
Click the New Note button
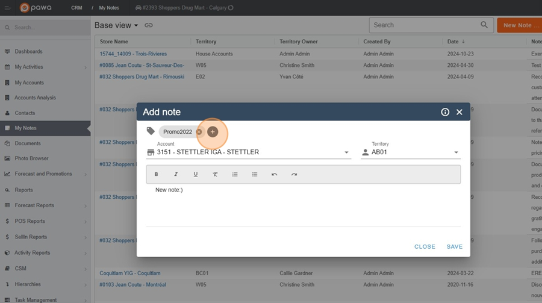(x=520, y=25)
